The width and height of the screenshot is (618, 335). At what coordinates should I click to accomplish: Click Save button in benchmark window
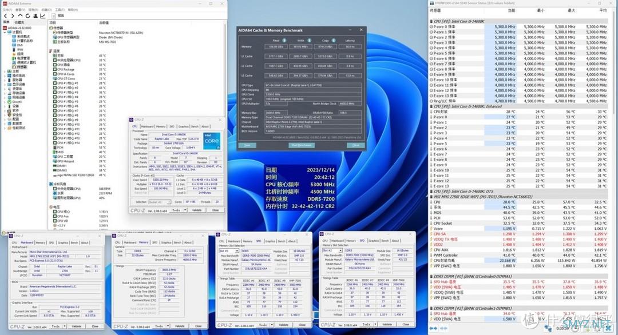point(247,145)
